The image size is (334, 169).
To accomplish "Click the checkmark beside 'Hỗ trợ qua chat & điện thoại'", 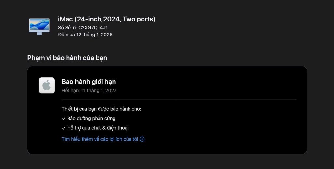I will (64, 128).
